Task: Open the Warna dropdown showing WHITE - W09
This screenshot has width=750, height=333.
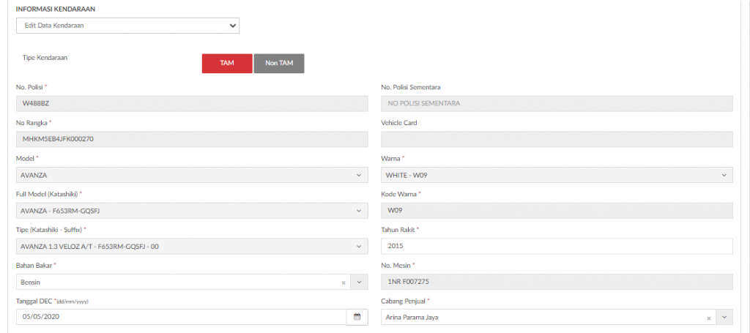Action: (557, 176)
